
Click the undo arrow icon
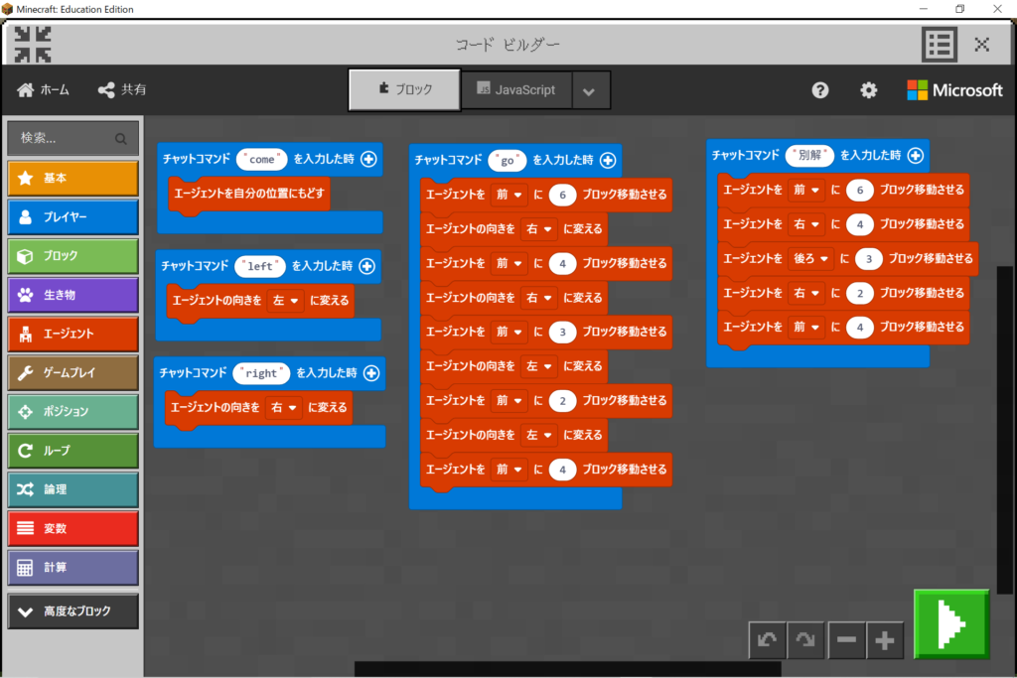(767, 641)
